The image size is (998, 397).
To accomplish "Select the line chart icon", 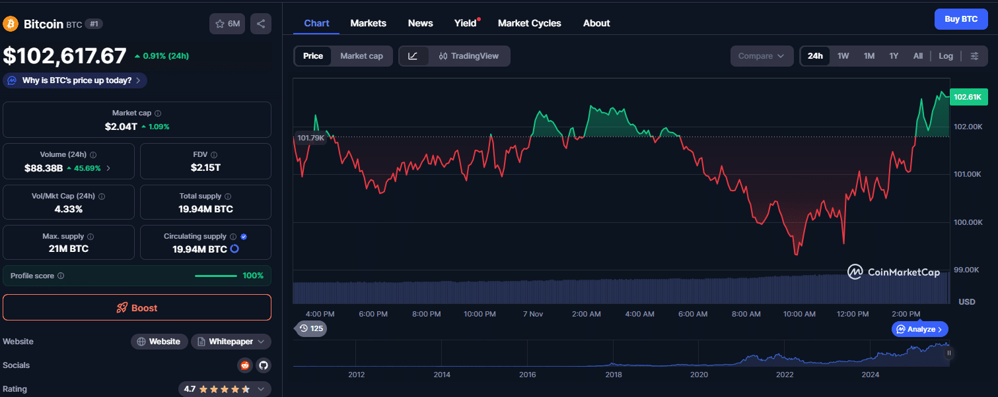I will [x=413, y=56].
